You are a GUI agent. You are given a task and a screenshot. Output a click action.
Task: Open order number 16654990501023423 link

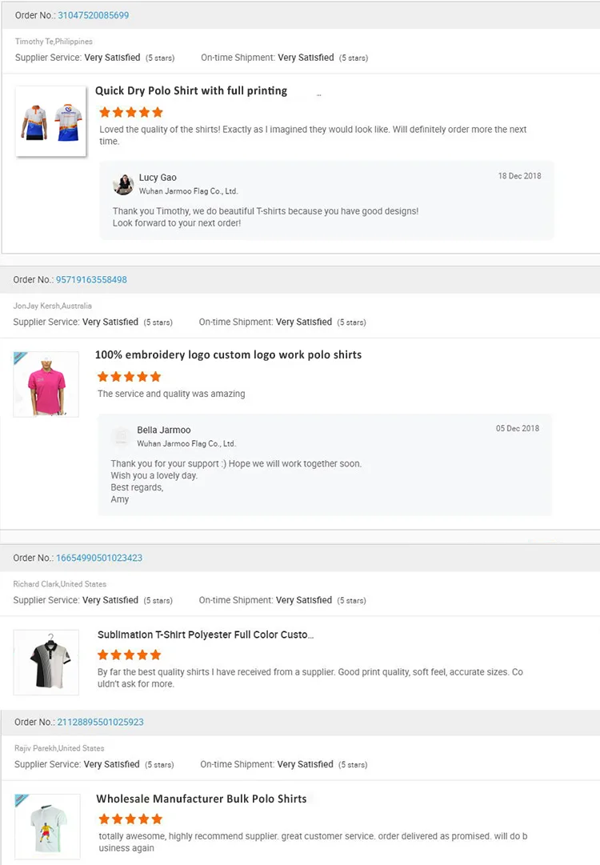(x=99, y=558)
